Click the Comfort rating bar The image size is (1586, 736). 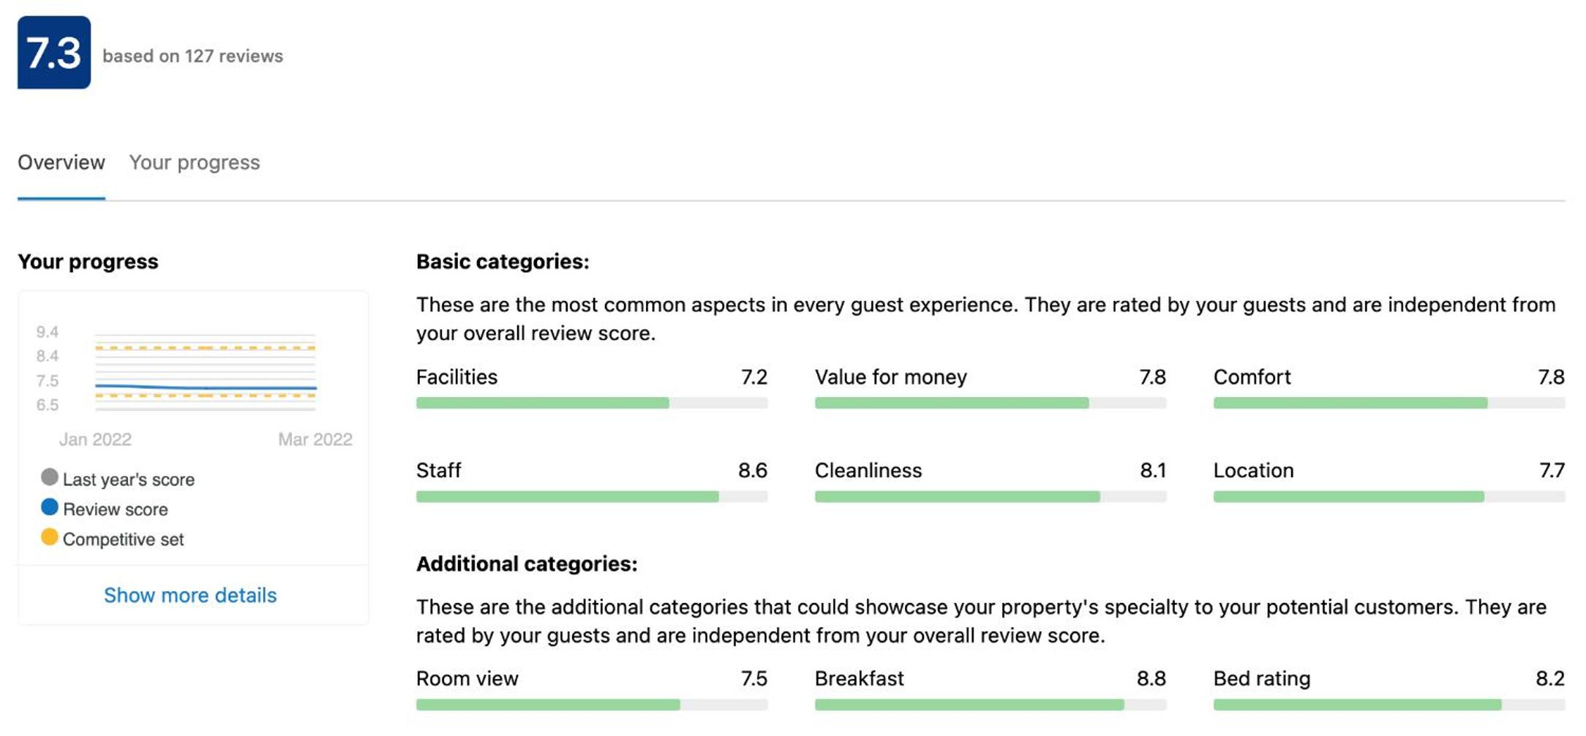1388,403
